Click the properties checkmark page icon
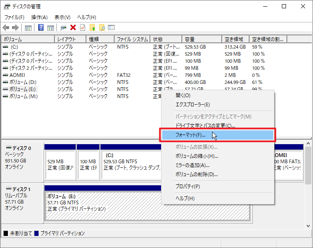This screenshot has height=248, width=313. tap(83, 28)
